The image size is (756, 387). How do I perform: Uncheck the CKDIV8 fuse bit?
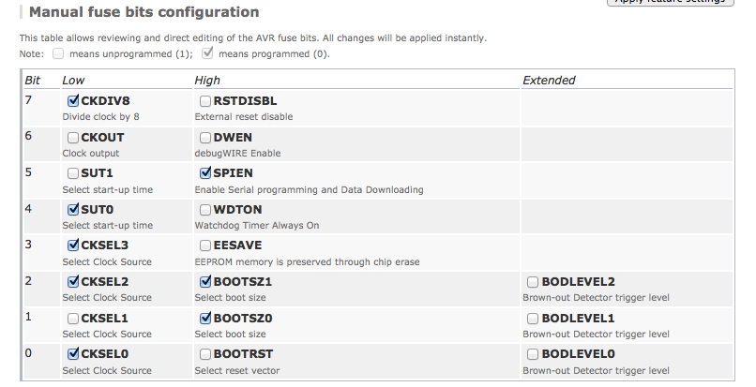[x=73, y=101]
